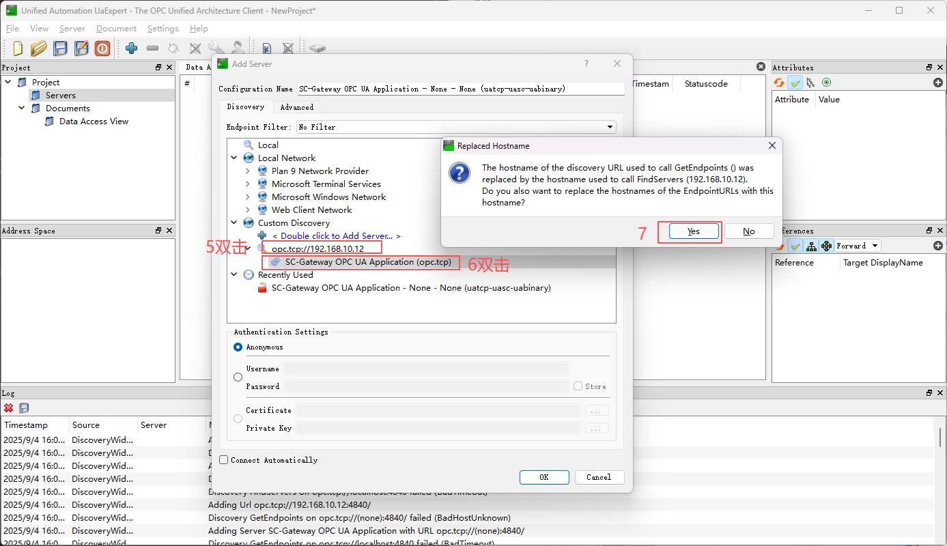The height and width of the screenshot is (546, 947).
Task: Clear the log with the red X icon
Action: point(9,408)
